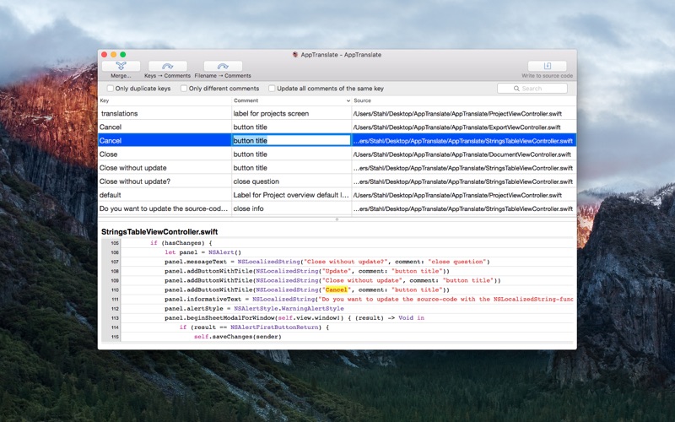Click the split view divider handle
Image resolution: width=675 pixels, height=422 pixels.
click(337, 219)
